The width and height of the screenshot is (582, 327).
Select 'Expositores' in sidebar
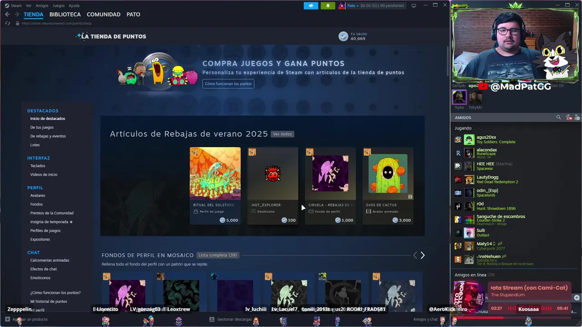tap(40, 239)
